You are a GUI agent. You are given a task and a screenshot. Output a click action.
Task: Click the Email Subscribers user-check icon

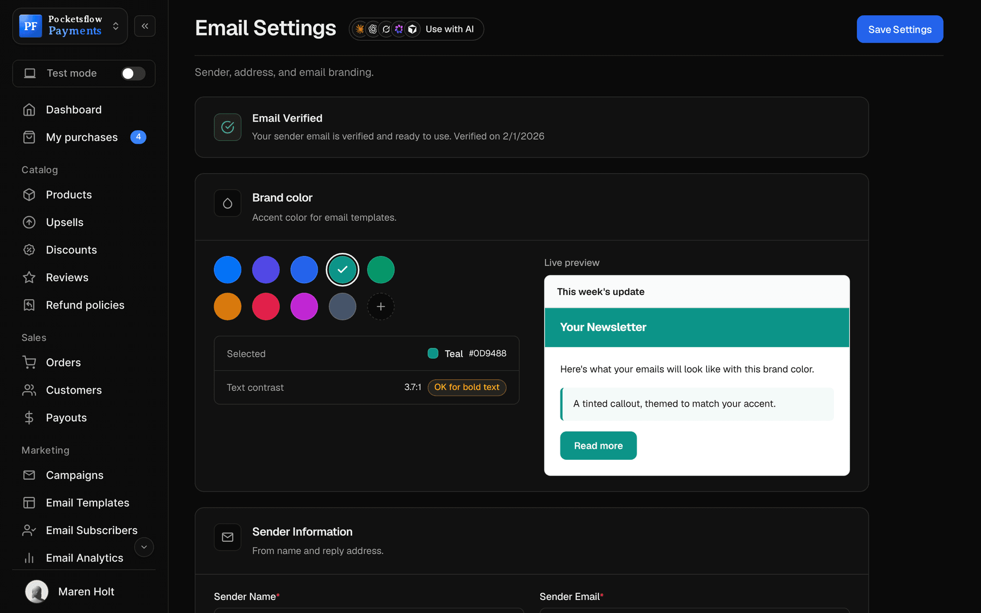(29, 530)
